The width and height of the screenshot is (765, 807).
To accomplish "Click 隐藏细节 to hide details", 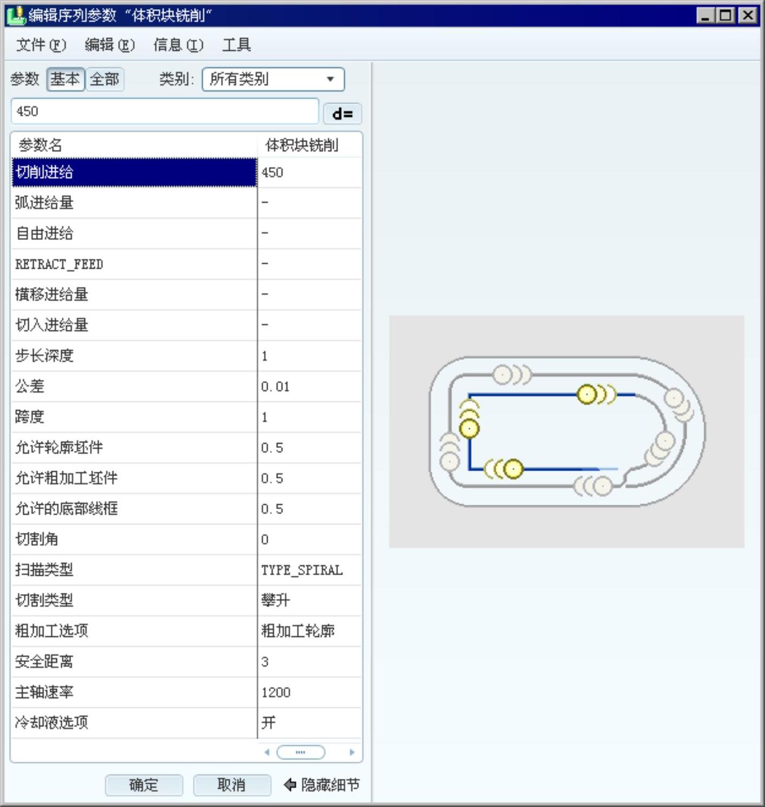I will 321,785.
